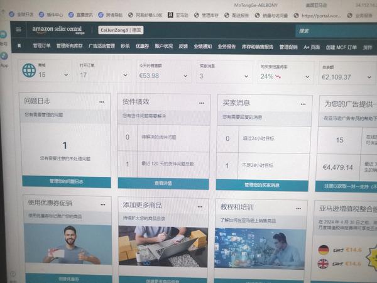Expand the 打开订单 17 dropdown
Image resolution: width=377 pixels, height=283 pixels.
[x=125, y=75]
